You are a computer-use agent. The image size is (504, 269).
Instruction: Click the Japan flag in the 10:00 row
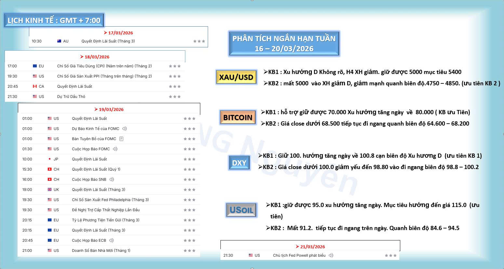pyautogui.click(x=49, y=159)
